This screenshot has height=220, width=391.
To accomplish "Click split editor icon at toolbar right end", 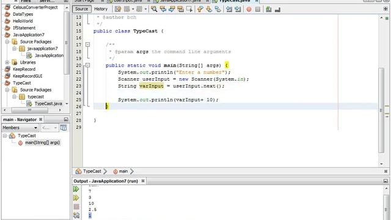I will pos(386,9).
